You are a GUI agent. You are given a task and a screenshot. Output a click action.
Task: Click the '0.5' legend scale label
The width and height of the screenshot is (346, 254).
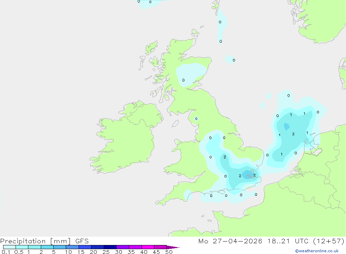click(x=19, y=252)
